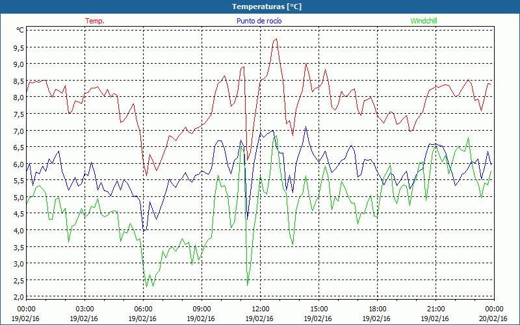Click the 03:00 time axis label
This screenshot has height=325, width=520.
click(x=85, y=309)
